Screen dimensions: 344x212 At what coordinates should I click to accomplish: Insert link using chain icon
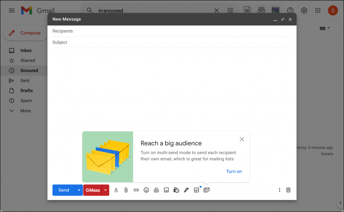[136, 190]
